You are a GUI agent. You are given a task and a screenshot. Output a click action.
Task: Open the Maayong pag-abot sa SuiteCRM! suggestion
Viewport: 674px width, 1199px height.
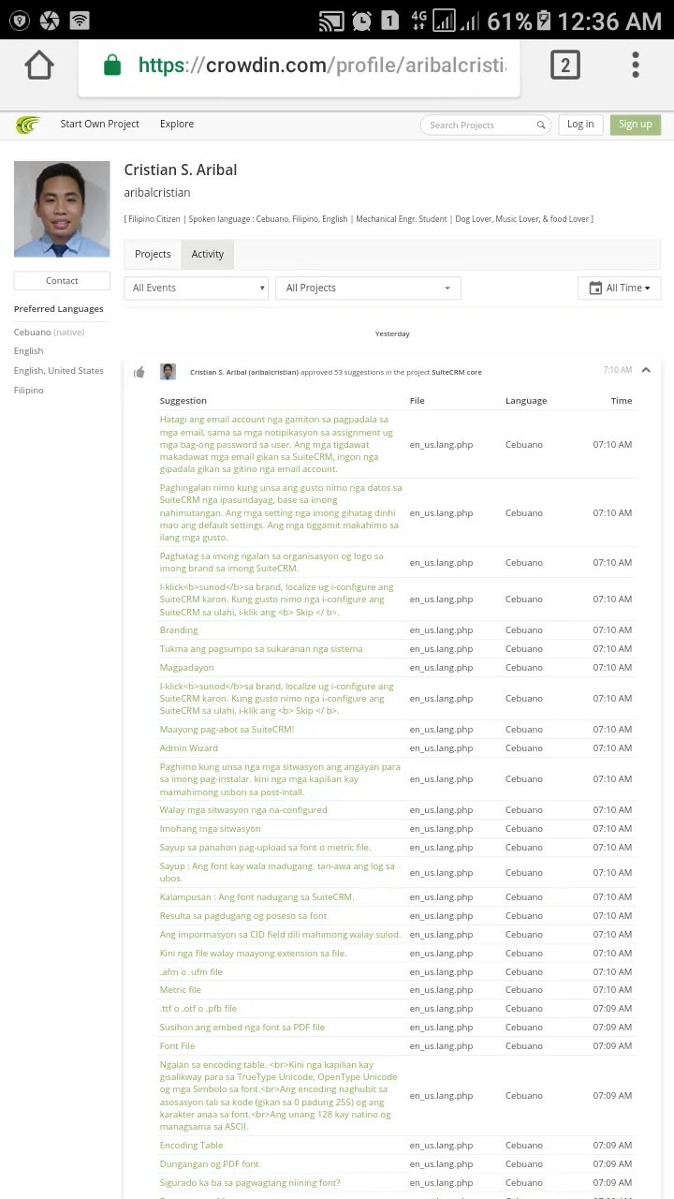[227, 729]
